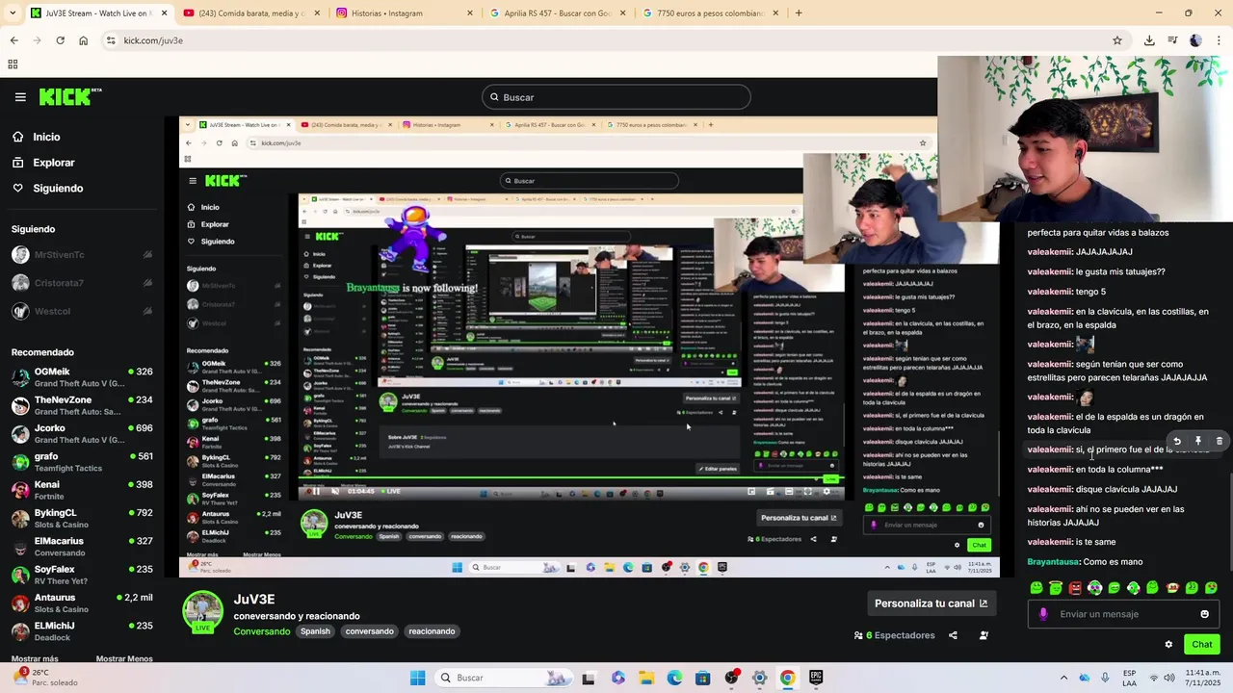Switch to Aprilia RS 457 Google tab
This screenshot has width=1233, height=693.
tap(558, 13)
